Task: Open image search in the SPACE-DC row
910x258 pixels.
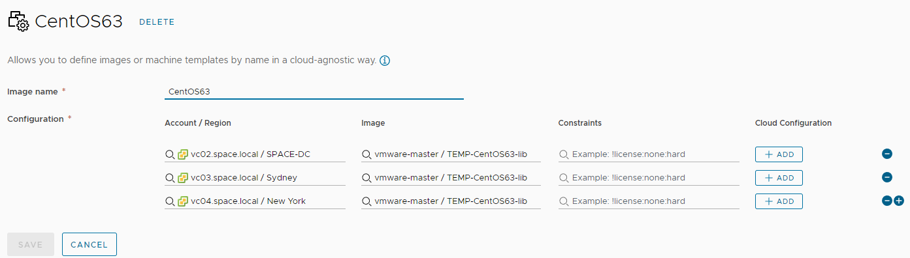Action: [x=451, y=154]
